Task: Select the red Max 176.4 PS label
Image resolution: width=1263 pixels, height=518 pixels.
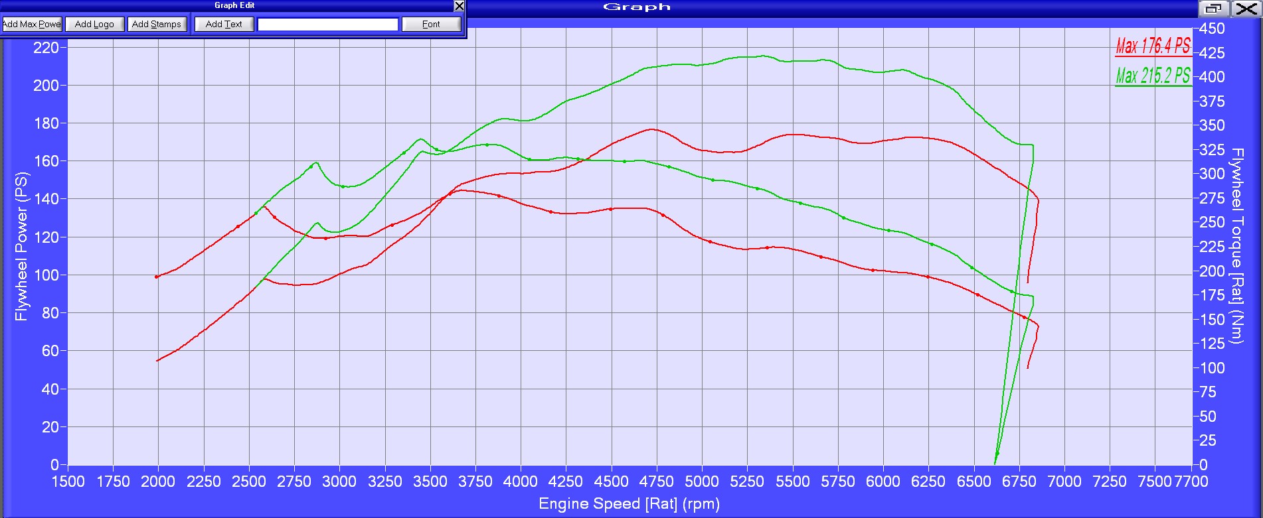Action: (1153, 46)
